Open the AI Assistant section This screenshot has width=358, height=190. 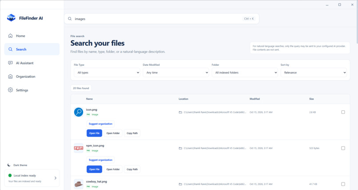coord(32,63)
